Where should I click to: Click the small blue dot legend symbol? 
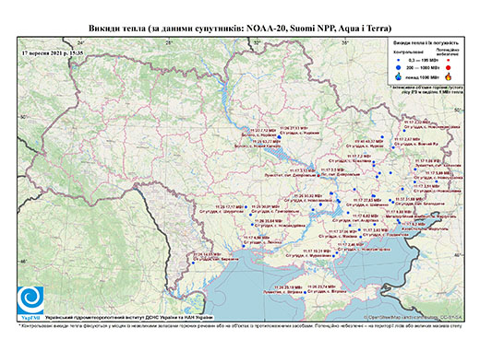click(x=399, y=61)
